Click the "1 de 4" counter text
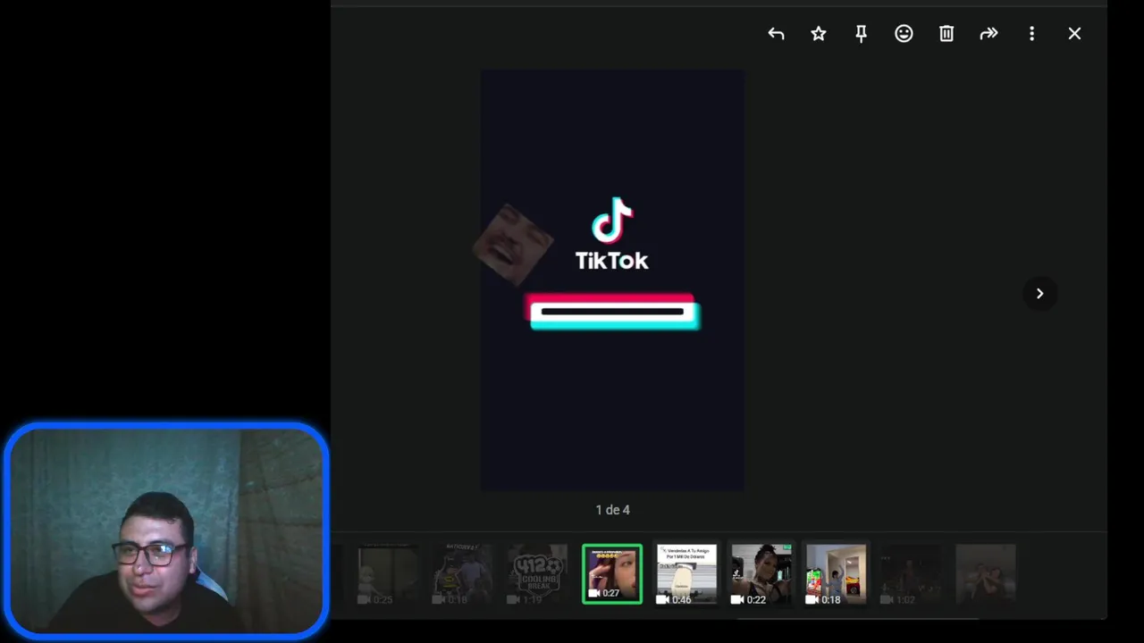Image resolution: width=1144 pixels, height=643 pixels. click(613, 510)
